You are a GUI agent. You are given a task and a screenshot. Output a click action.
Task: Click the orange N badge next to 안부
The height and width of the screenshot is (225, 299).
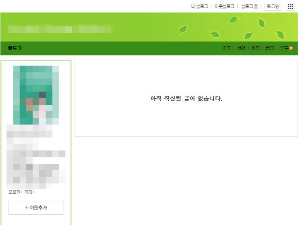pyautogui.click(x=291, y=48)
